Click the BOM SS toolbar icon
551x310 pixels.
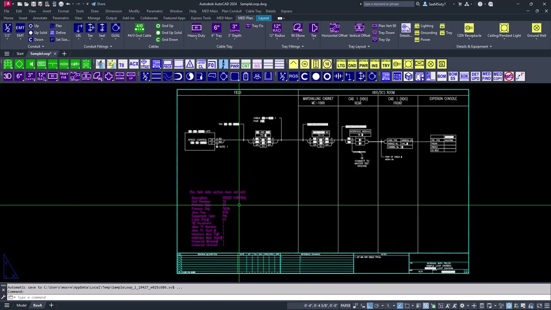point(453,76)
